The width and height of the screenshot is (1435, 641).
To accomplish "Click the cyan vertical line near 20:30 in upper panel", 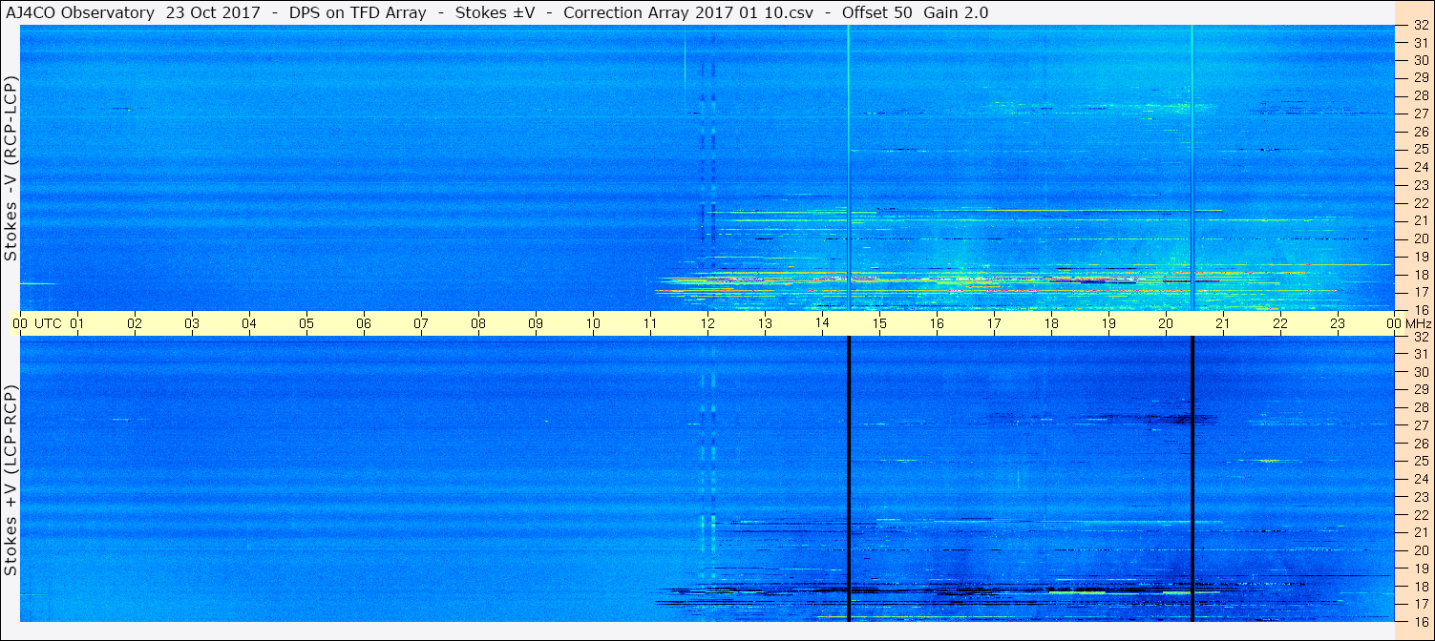I will point(1192,167).
